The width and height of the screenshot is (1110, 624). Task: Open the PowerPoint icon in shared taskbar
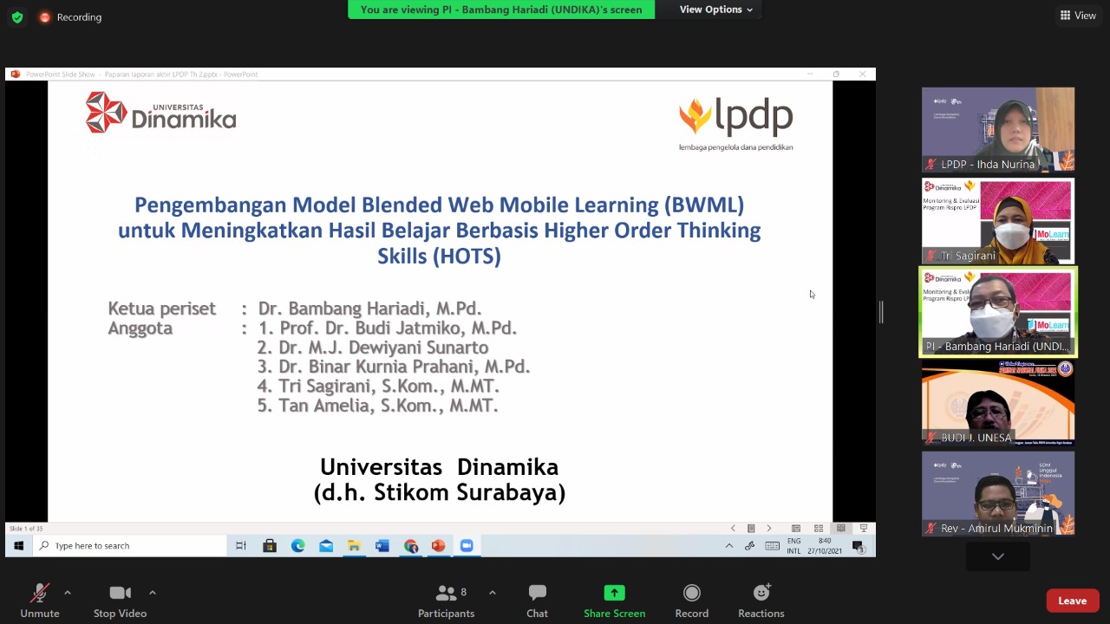439,545
